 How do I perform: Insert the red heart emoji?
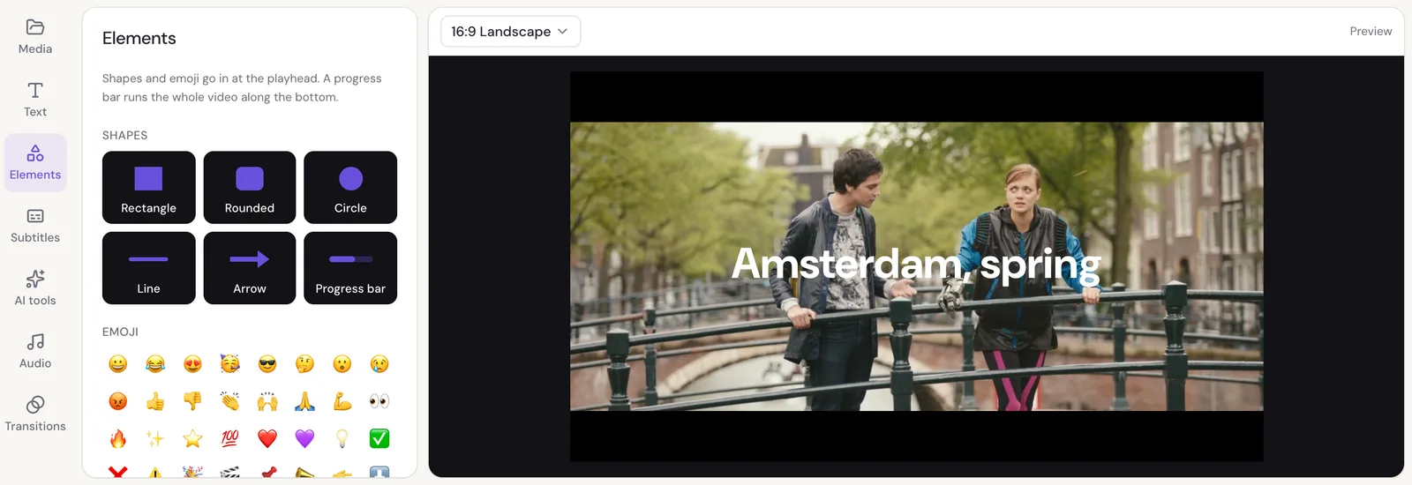(x=267, y=439)
